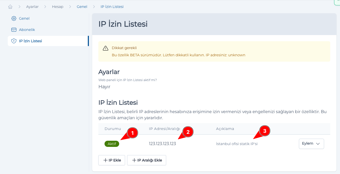The image size is (340, 174).
Task: Click the plus icon on IP Aralığı Ekle
Action: click(x=134, y=160)
